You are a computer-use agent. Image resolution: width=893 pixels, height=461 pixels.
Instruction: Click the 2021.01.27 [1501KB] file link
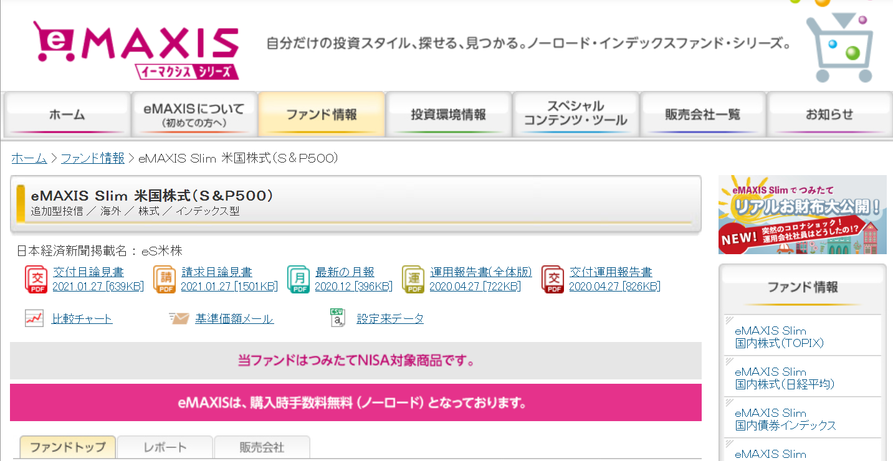tap(229, 287)
